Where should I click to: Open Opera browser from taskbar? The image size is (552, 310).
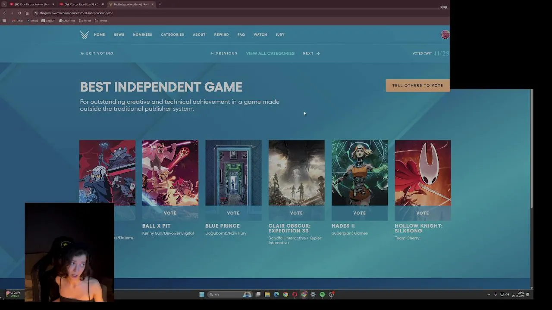[x=295, y=294]
